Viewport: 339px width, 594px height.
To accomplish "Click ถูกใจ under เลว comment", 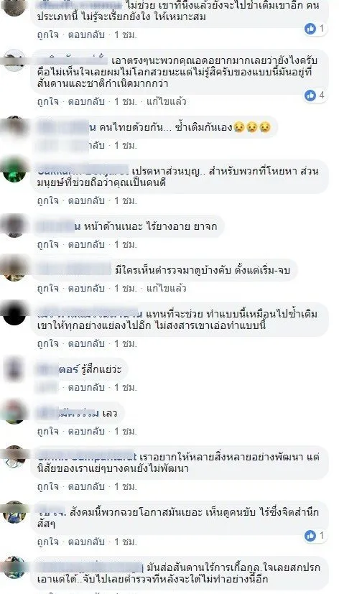I will tap(47, 432).
